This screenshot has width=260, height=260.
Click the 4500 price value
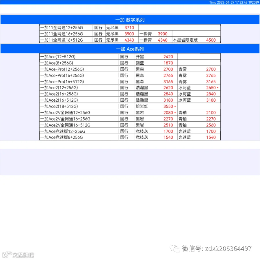pyautogui.click(x=211, y=40)
